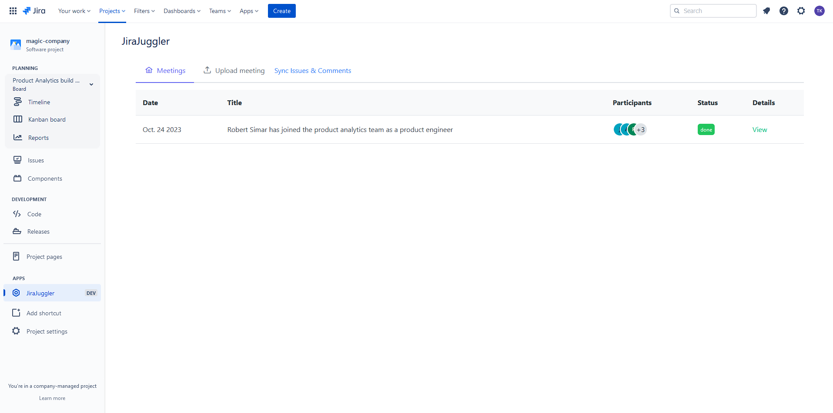Click the Components icon
The image size is (833, 413).
click(17, 178)
